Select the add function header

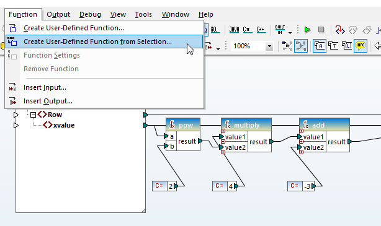325,125
